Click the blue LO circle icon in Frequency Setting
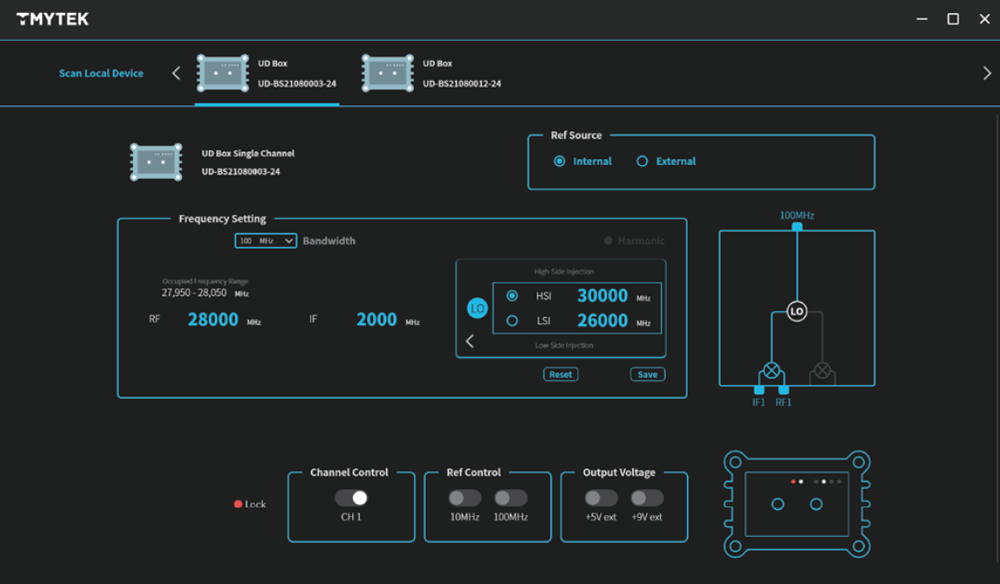 click(477, 309)
